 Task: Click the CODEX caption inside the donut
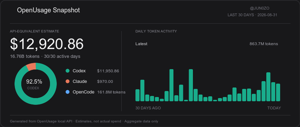[x=33, y=88]
